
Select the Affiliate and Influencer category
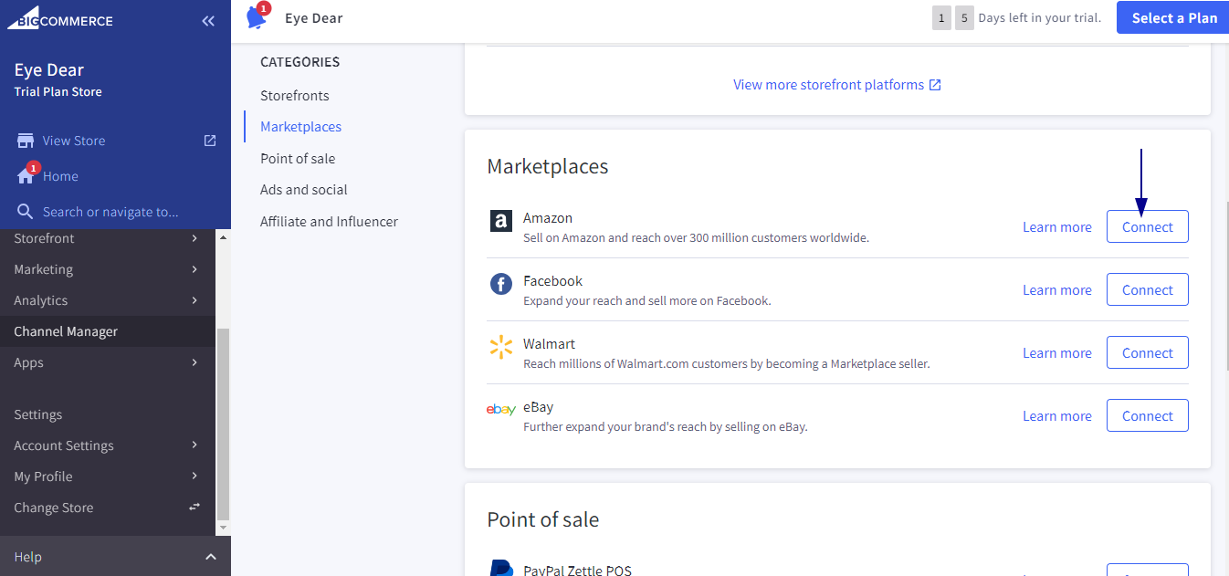click(330, 222)
